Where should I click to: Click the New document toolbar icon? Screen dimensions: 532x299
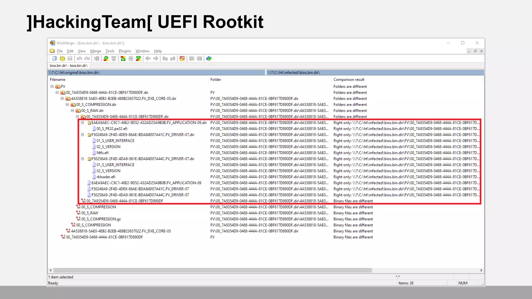[55, 59]
